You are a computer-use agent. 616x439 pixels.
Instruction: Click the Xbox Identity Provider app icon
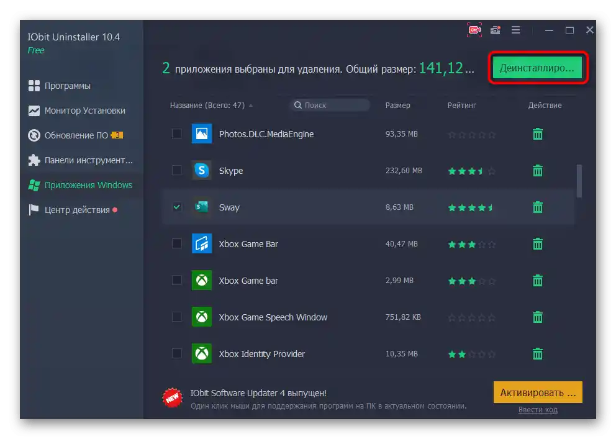202,353
